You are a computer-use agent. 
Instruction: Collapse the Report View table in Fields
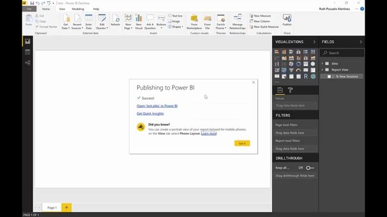coord(322,70)
